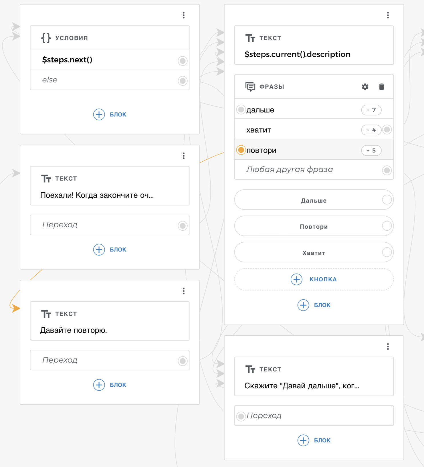Select the 'Любая другая фраза' fallback row
This screenshot has width=424, height=467.
pos(289,170)
